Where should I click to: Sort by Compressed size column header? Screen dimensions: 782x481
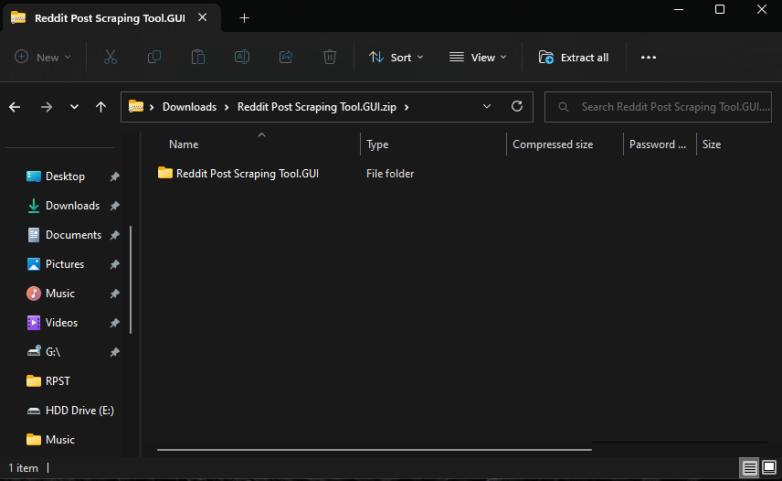pos(553,144)
